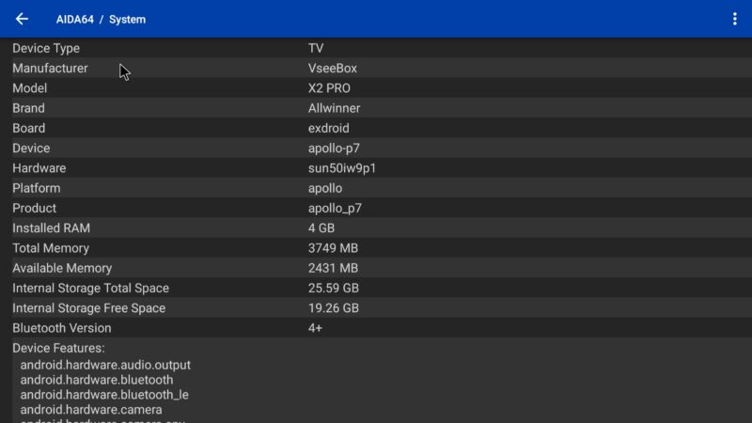Click the android.hardware.bluetooth_le feature entry
The width and height of the screenshot is (752, 423).
[104, 395]
